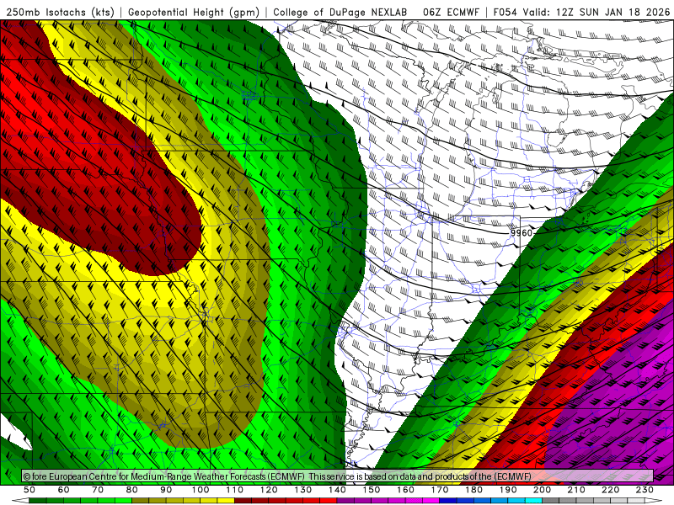Click the dark green color bar segment below 50
Image resolution: width=674 pixels, height=505 pixels.
pos(38,501)
